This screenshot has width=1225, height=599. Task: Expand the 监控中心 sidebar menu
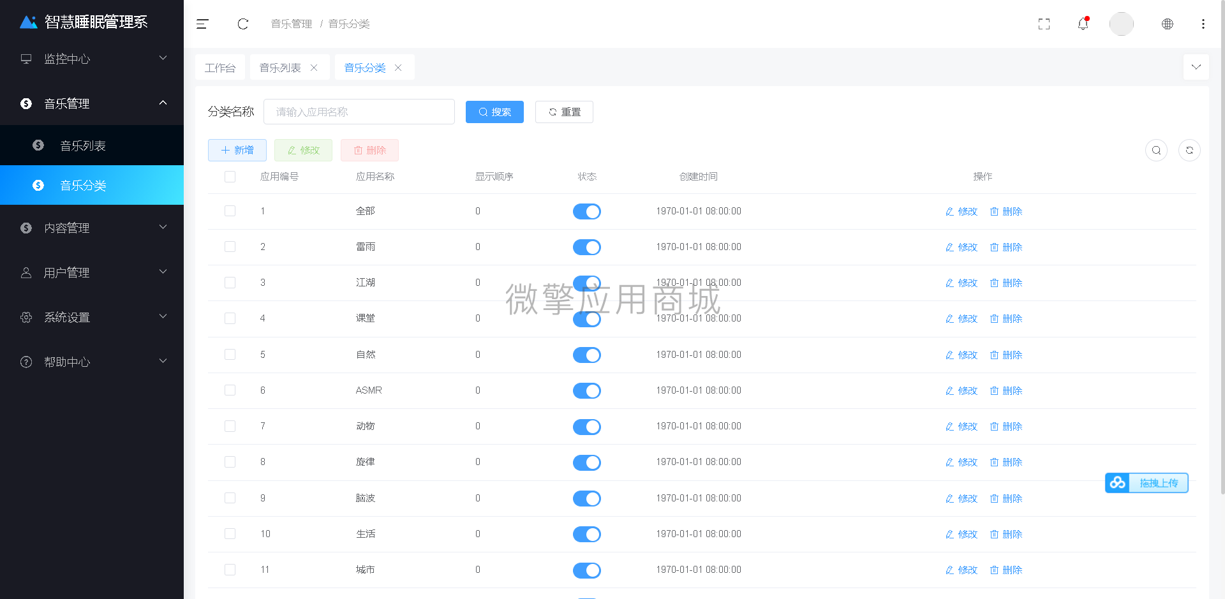[92, 59]
